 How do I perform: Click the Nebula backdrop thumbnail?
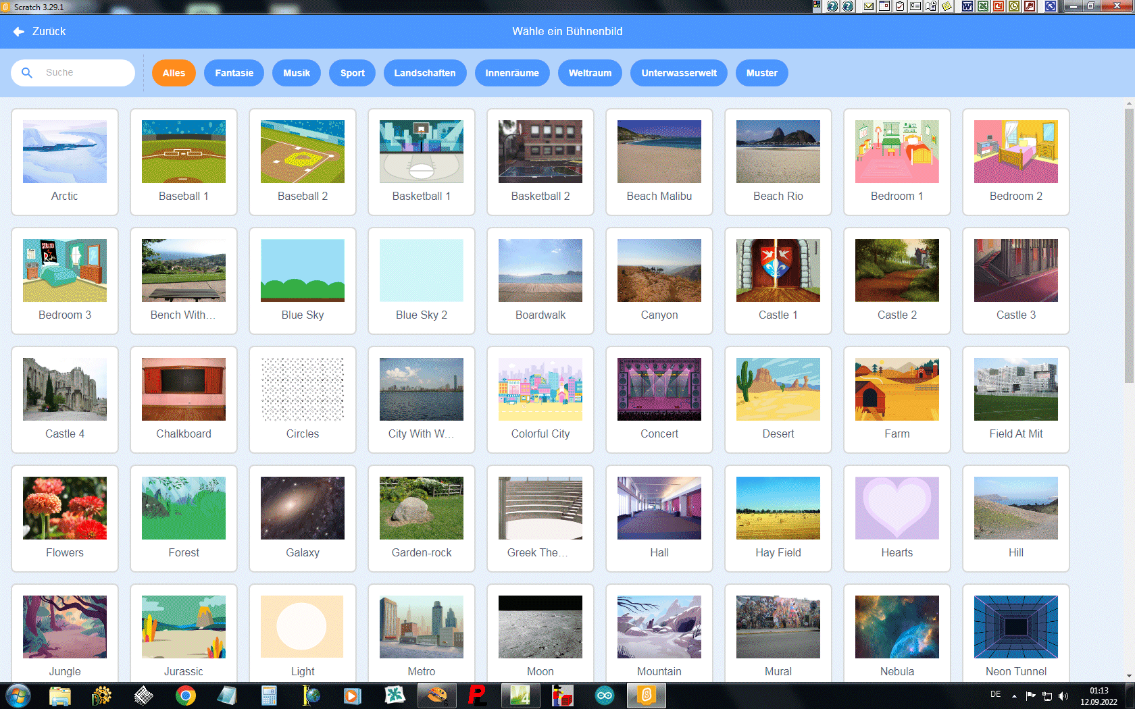click(897, 627)
